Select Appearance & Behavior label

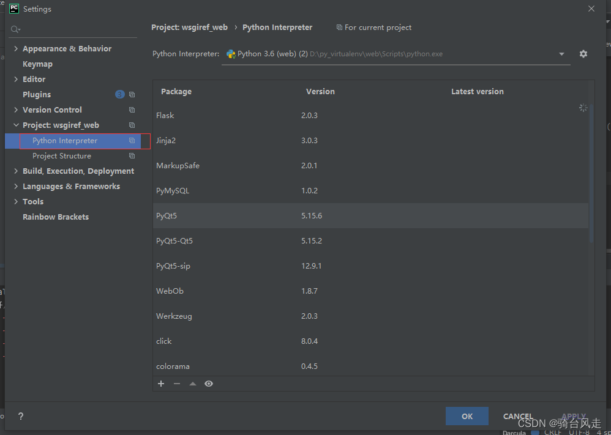(x=67, y=49)
